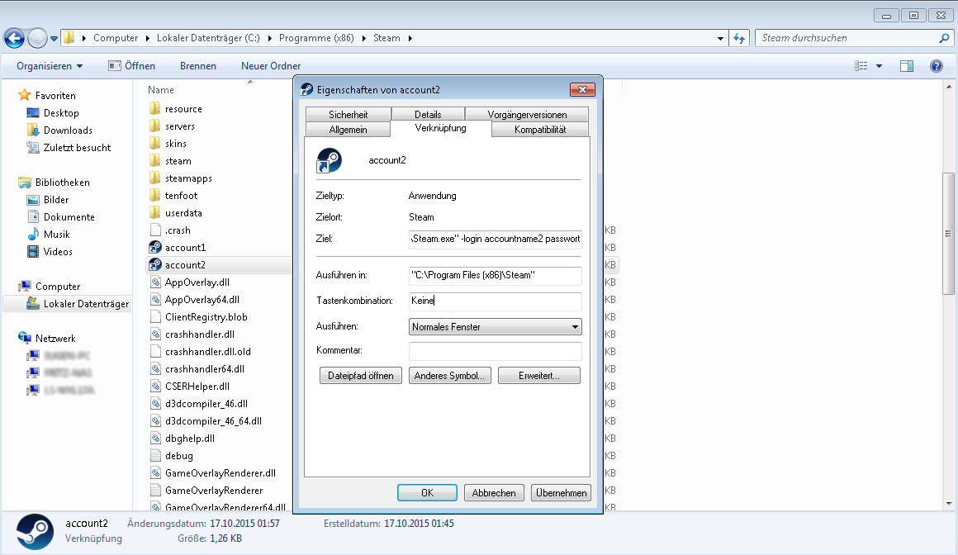Open the address bar history dropdown arrow
The height and width of the screenshot is (555, 958).
coord(720,39)
